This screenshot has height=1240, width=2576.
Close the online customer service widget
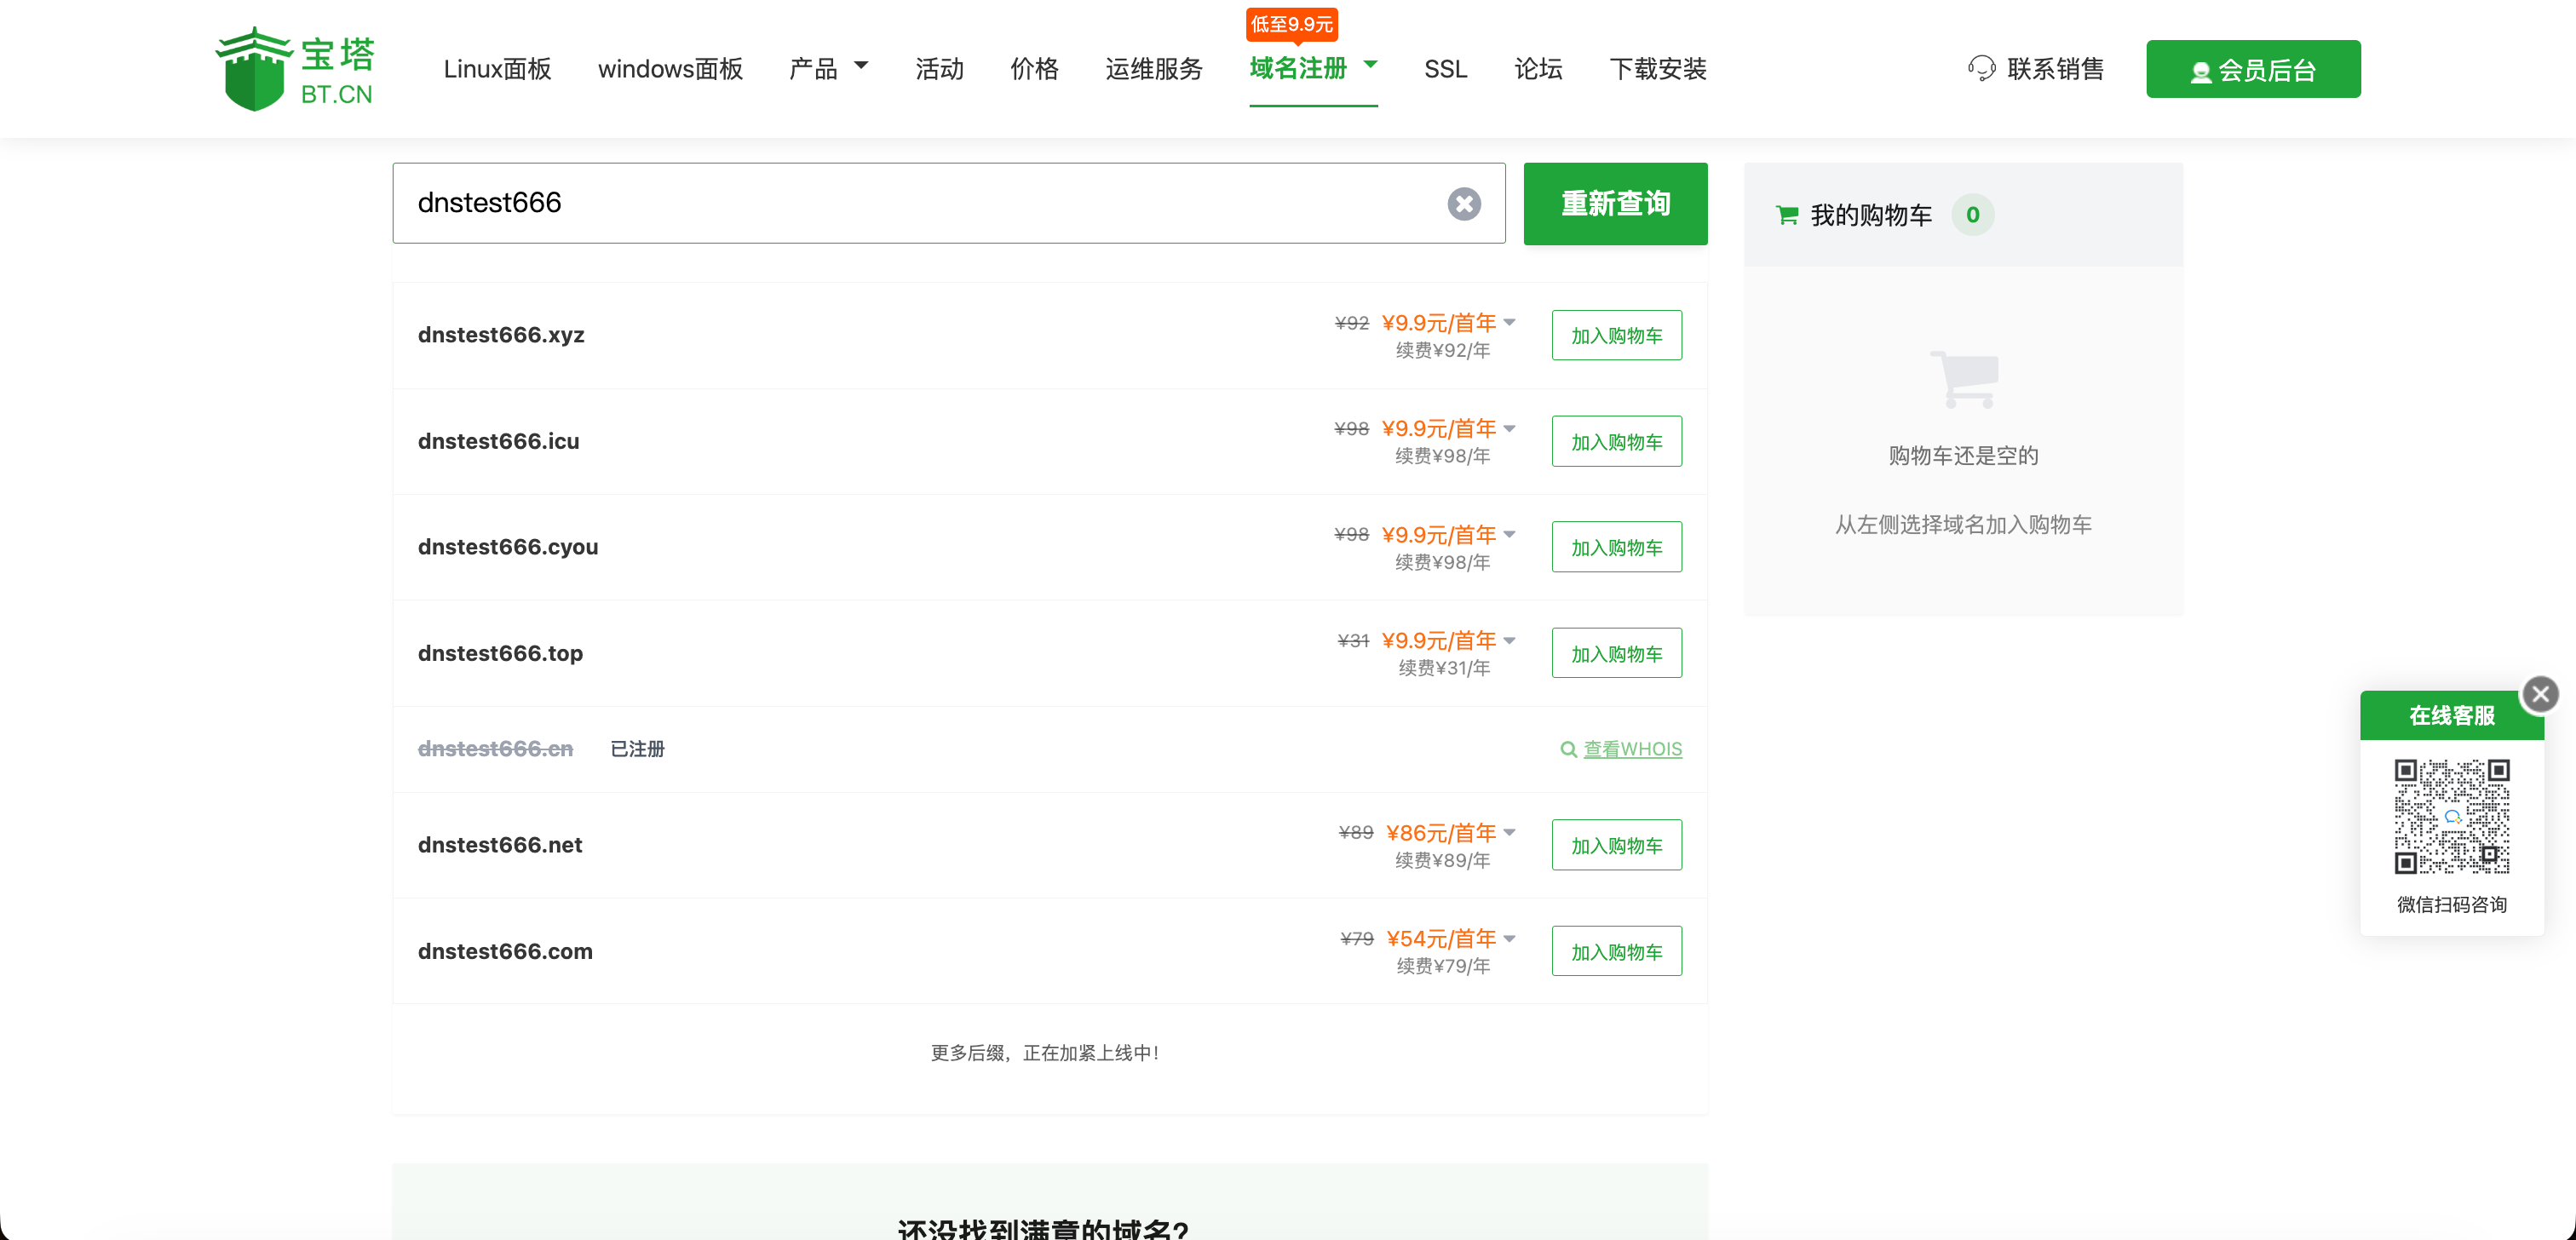pyautogui.click(x=2540, y=694)
